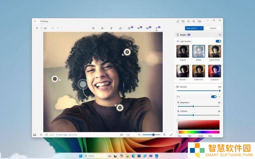Choose the Original lighting preset
This screenshot has width=255, height=159.
point(183,51)
